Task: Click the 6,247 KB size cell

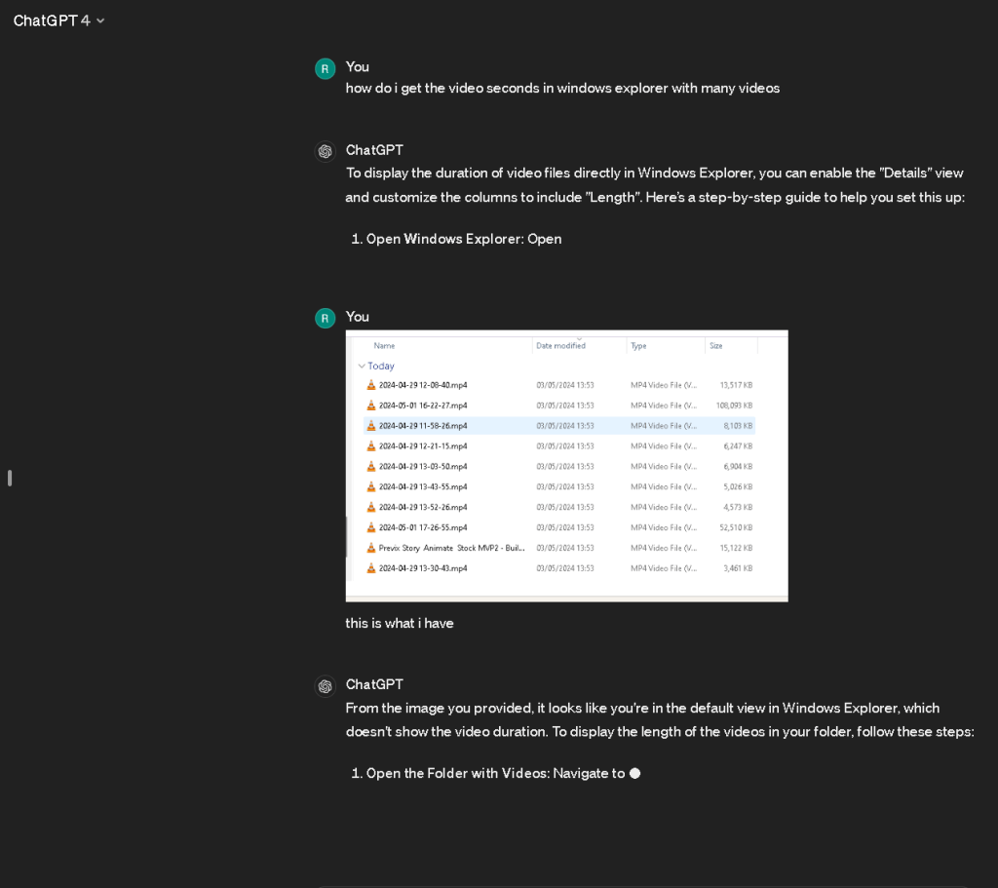Action: tap(738, 446)
